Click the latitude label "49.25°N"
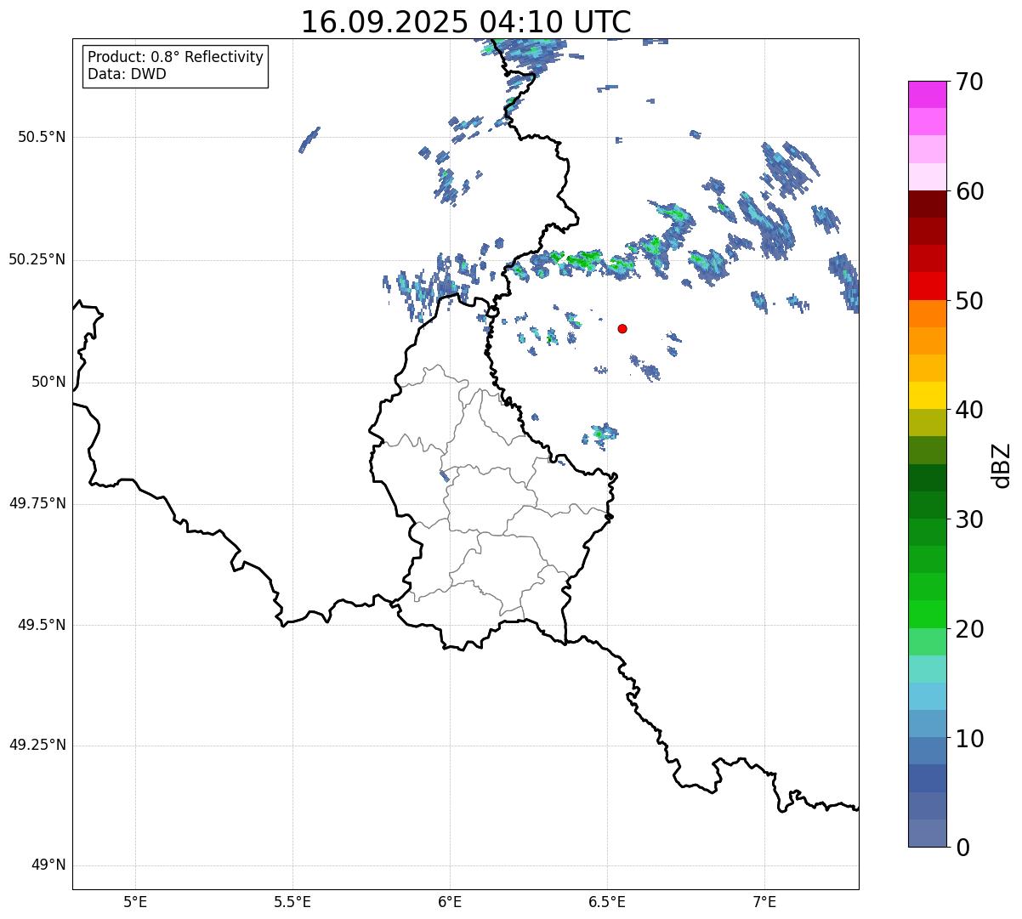This screenshot has width=1022, height=919. point(37,746)
